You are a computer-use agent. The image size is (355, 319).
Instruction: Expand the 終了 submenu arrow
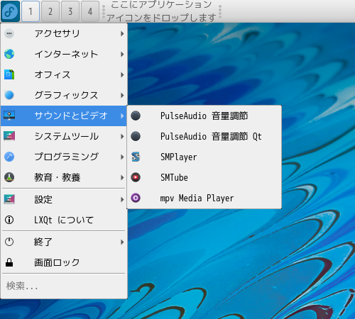(x=122, y=242)
